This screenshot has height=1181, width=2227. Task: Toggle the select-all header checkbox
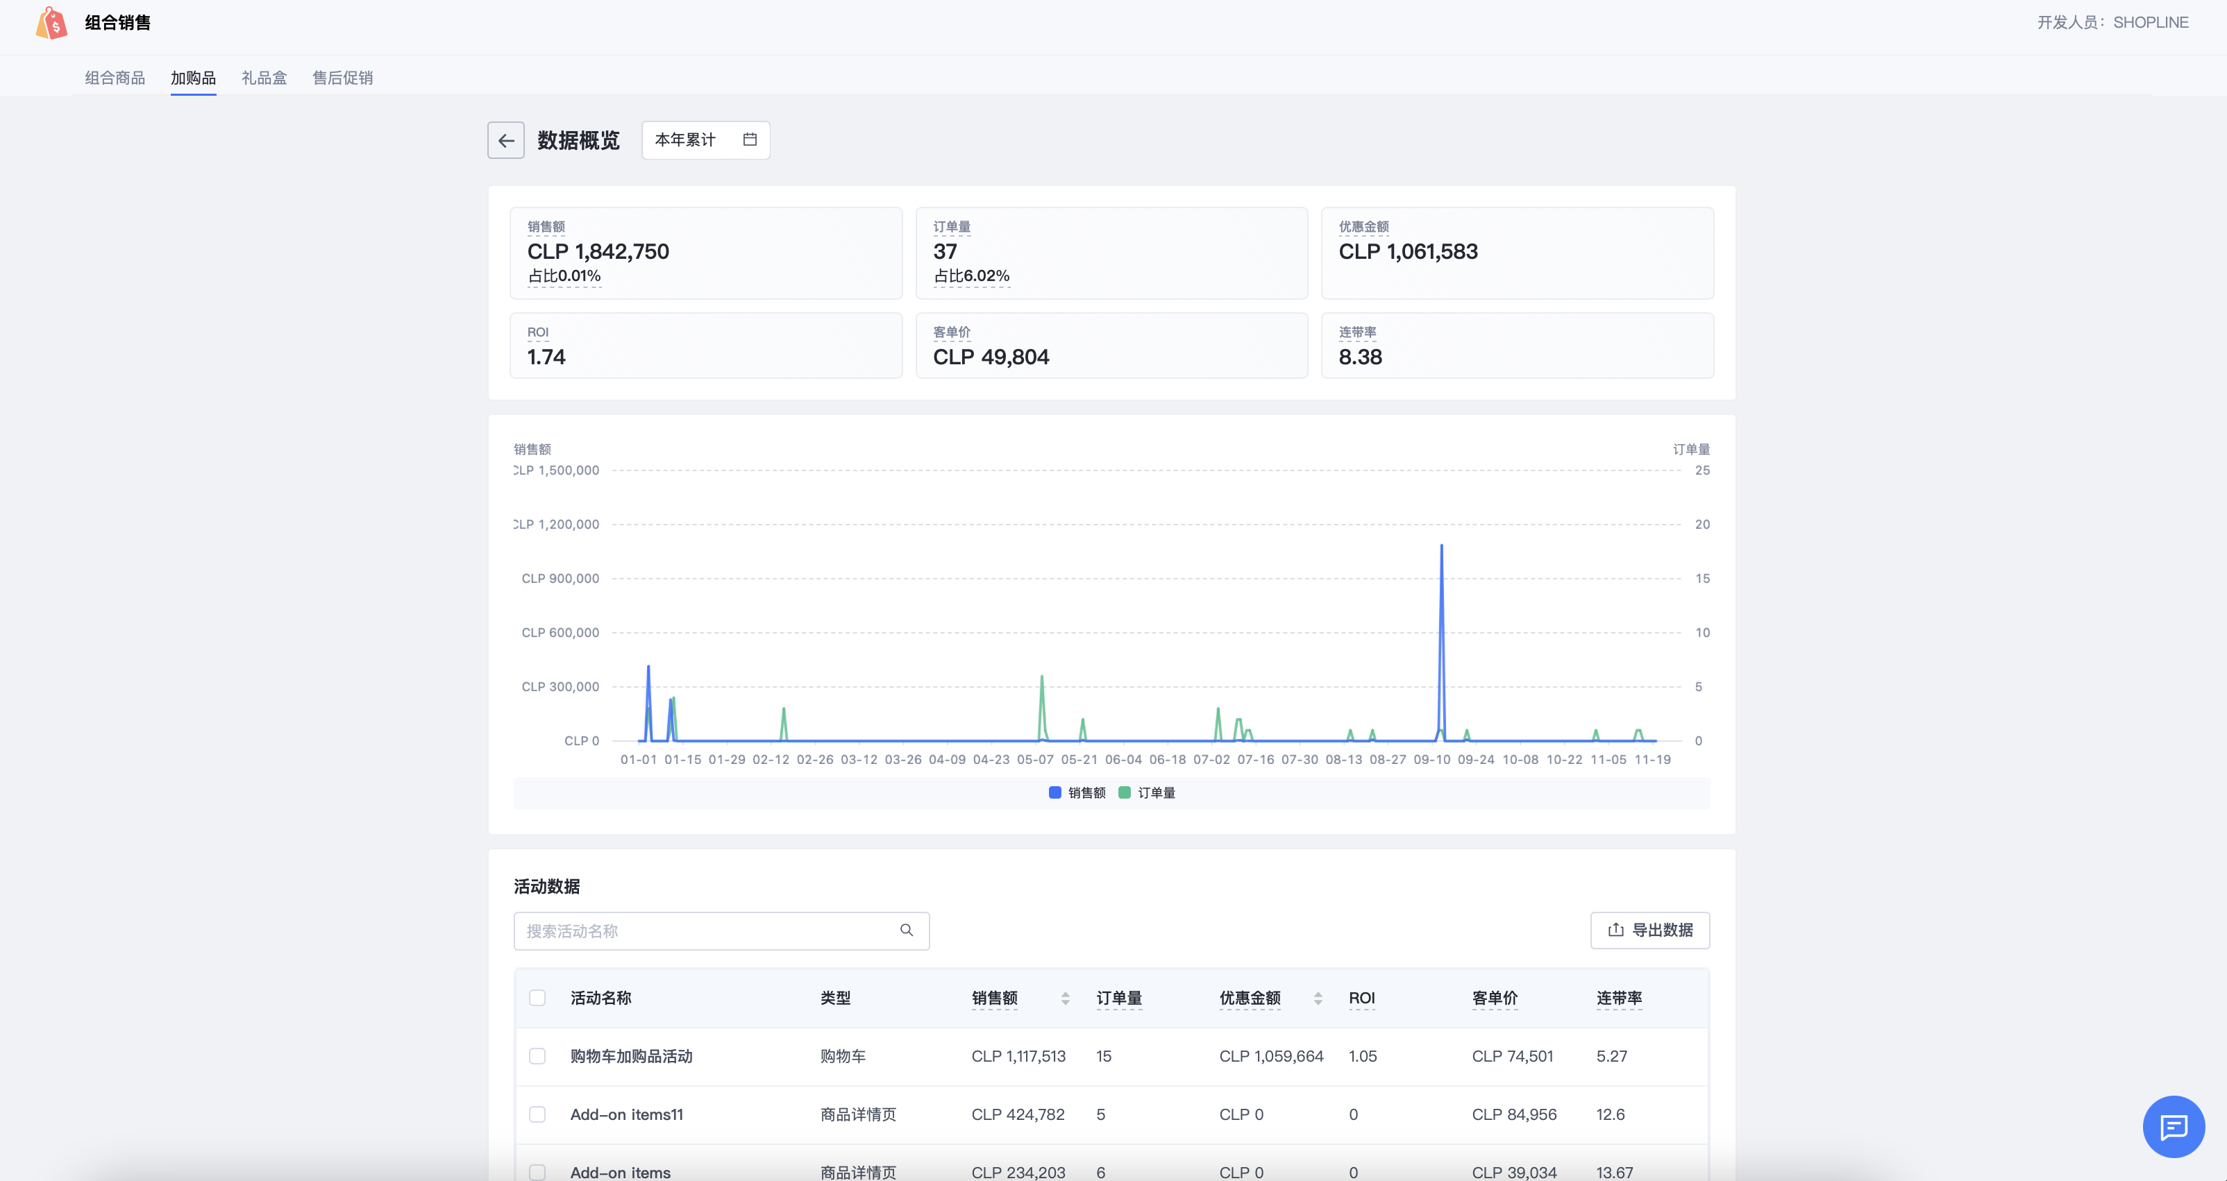tap(537, 998)
